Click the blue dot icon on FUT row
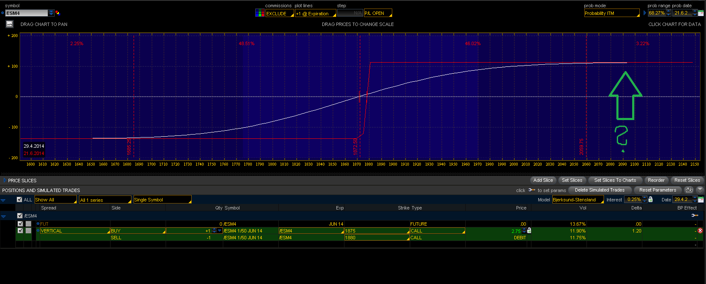 click(38, 224)
